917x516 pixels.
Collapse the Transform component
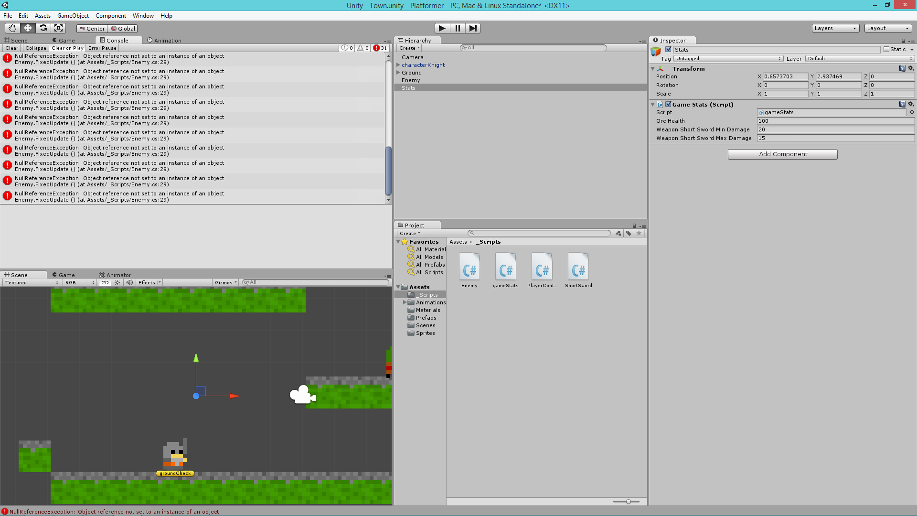(652, 69)
